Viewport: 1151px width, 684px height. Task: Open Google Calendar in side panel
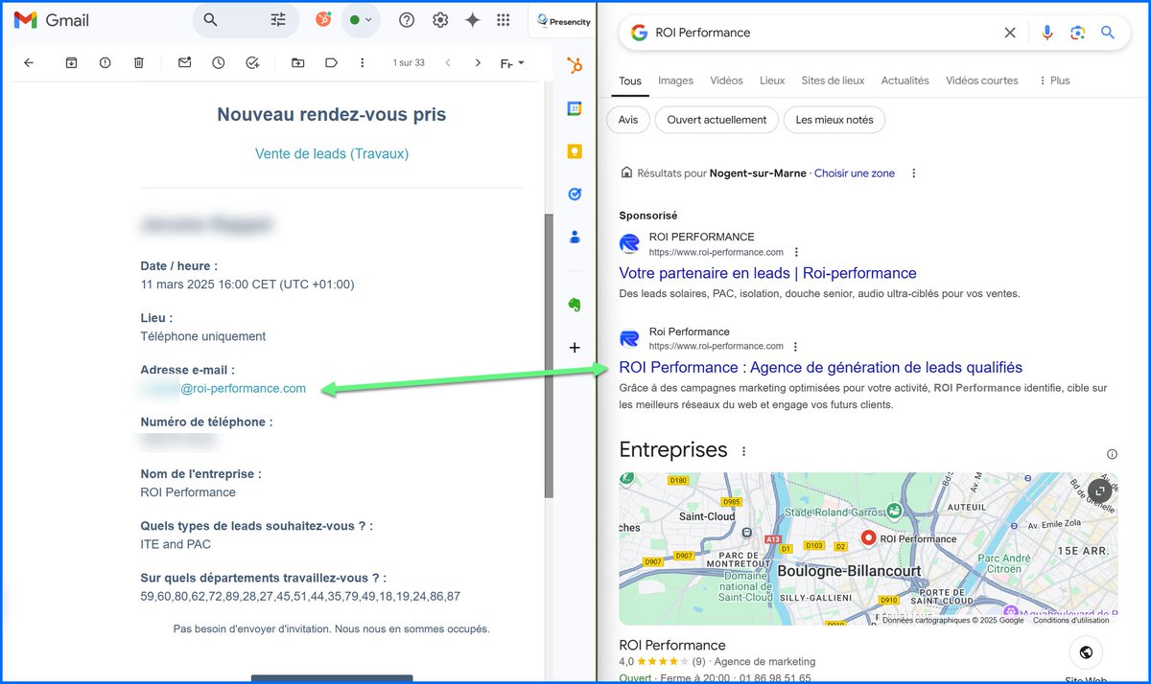click(575, 109)
